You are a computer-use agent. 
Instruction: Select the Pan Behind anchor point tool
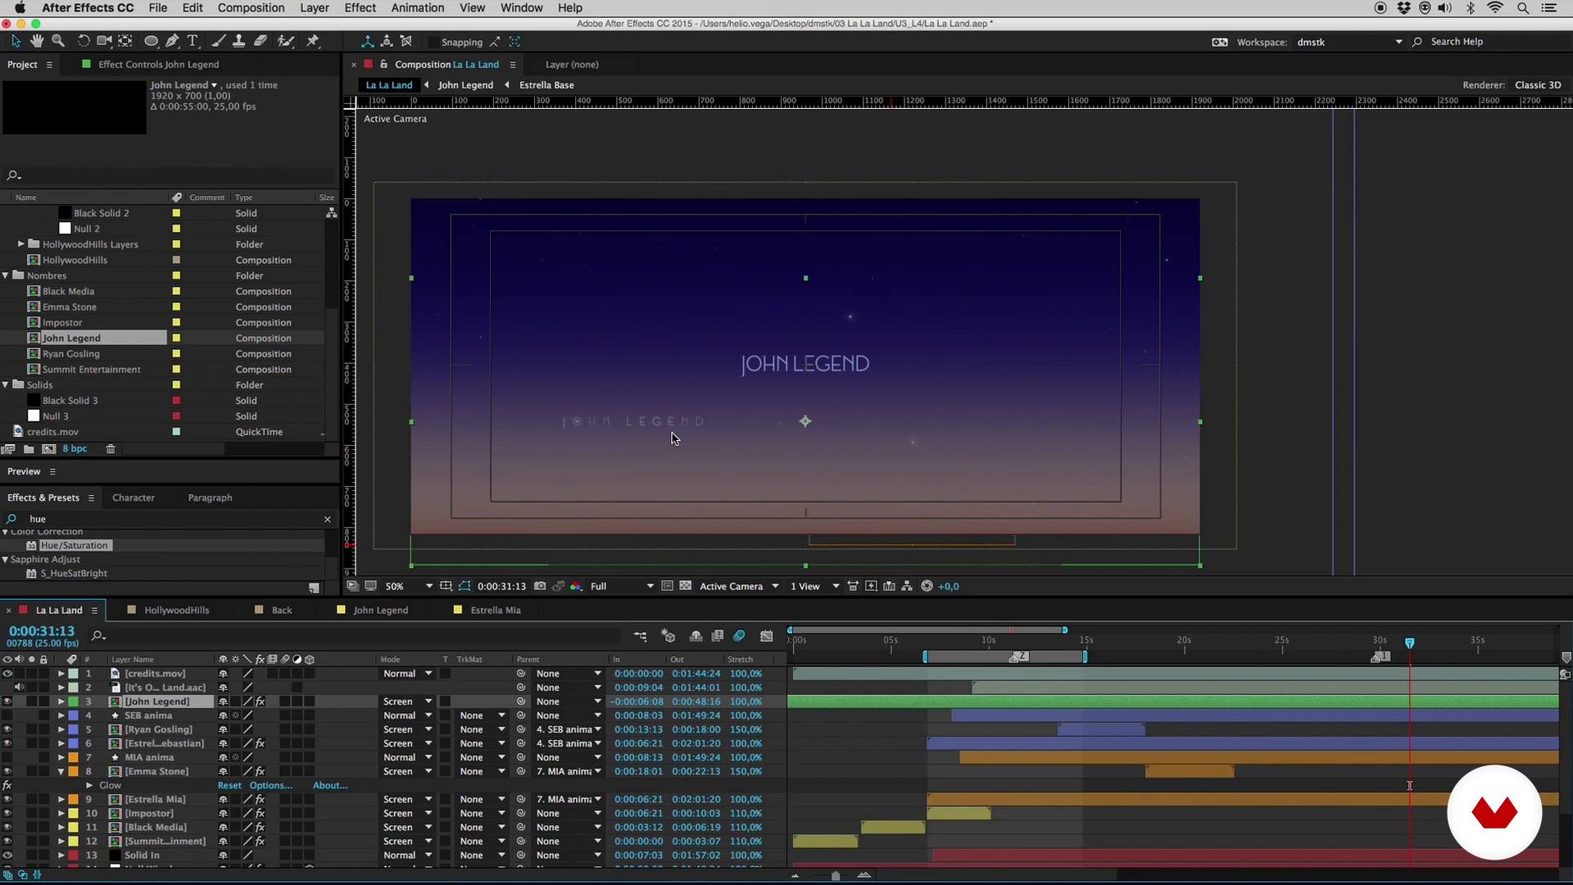click(125, 41)
